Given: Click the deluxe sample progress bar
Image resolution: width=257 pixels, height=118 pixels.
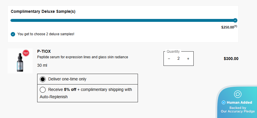Looking at the screenshot, I should [122, 20].
